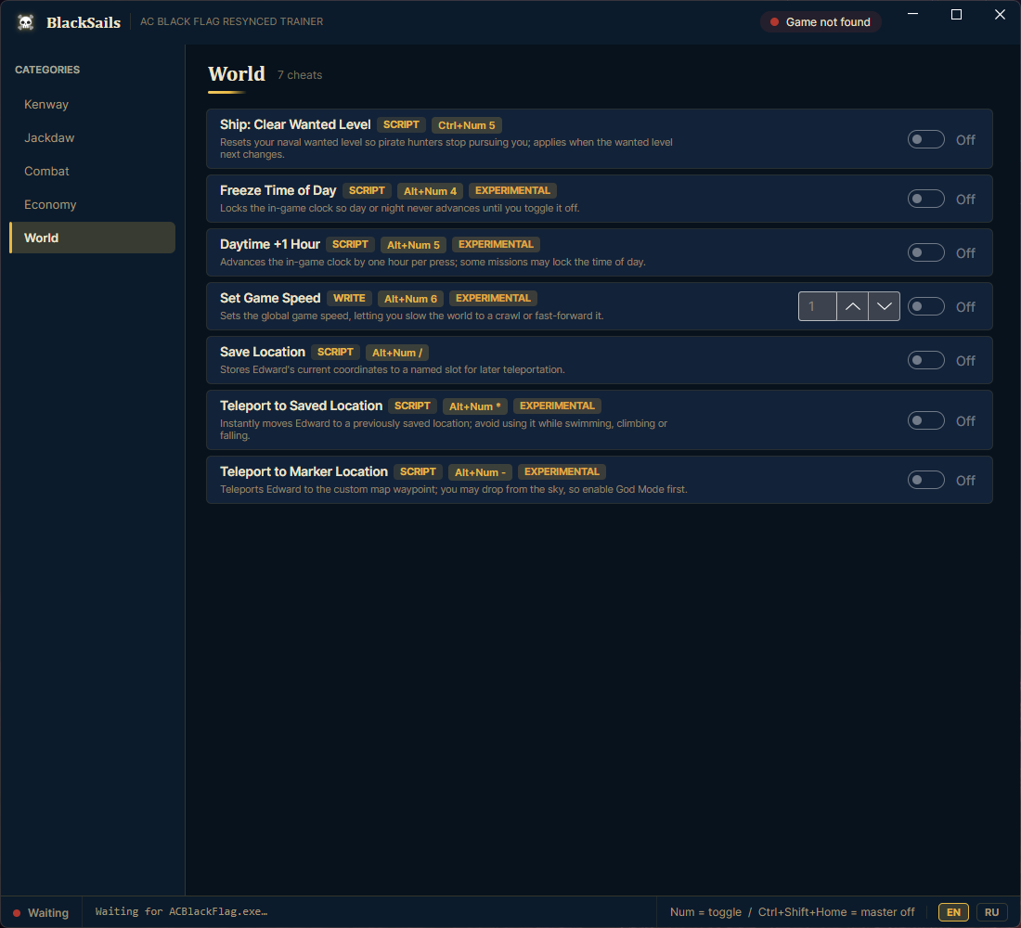The image size is (1021, 928).
Task: Turn on Daytime +1 Hour toggle
Action: (x=926, y=252)
